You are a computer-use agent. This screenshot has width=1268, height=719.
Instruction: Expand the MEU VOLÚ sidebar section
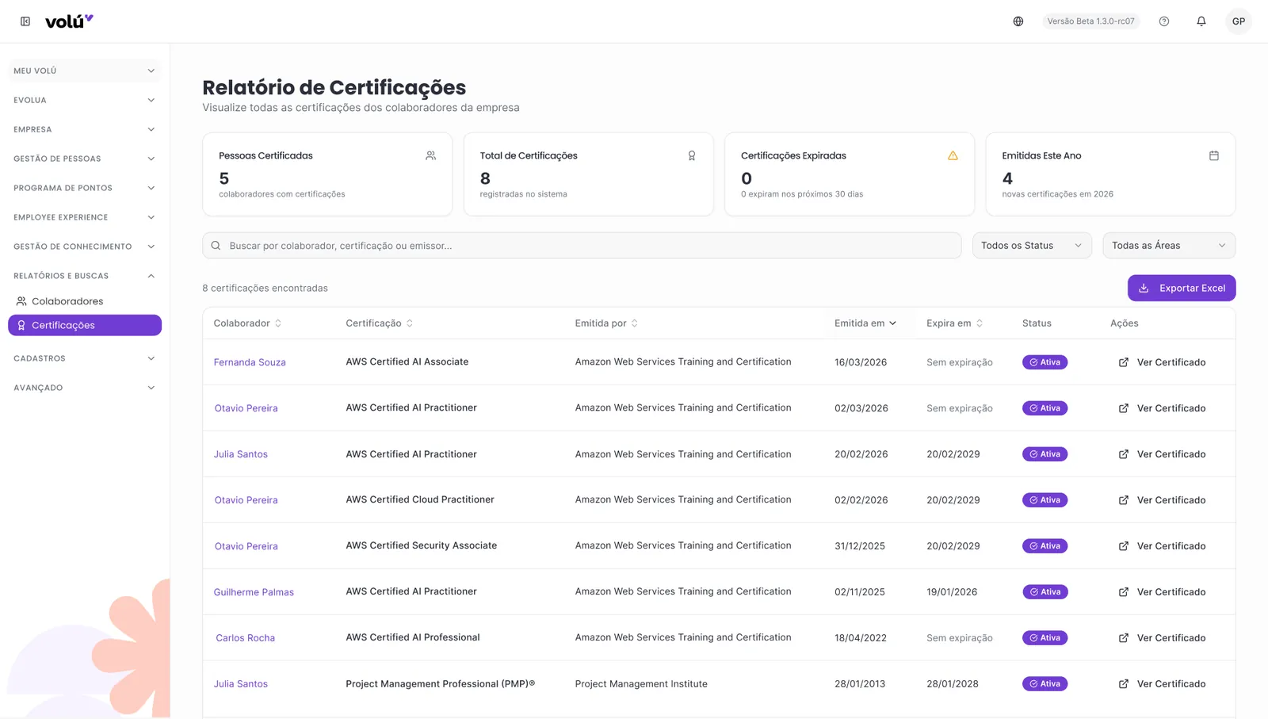point(84,71)
